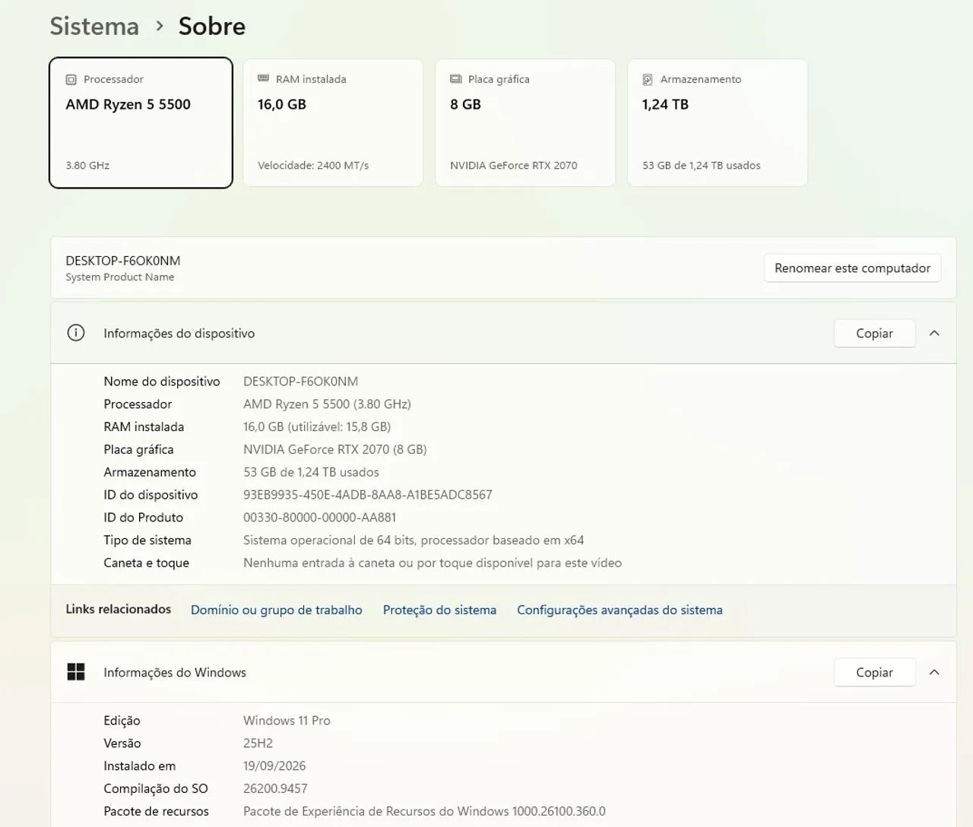Click the Caneta e toque label
The image size is (973, 827).
(146, 563)
